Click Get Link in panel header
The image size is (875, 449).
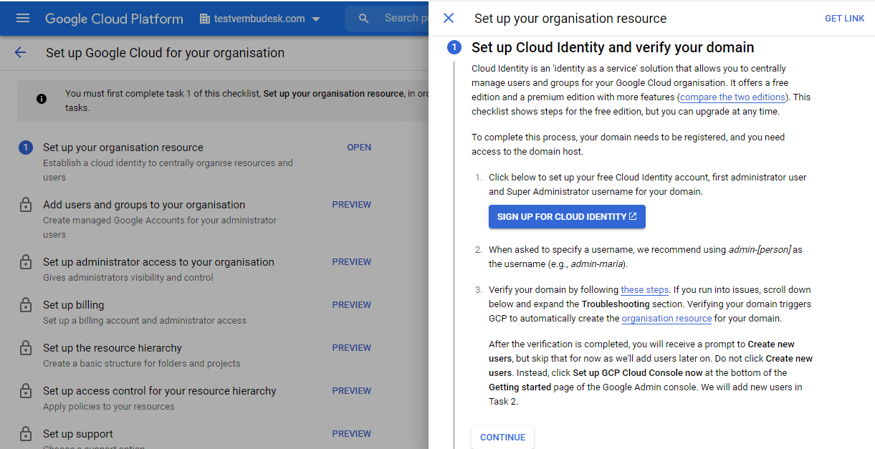(844, 19)
